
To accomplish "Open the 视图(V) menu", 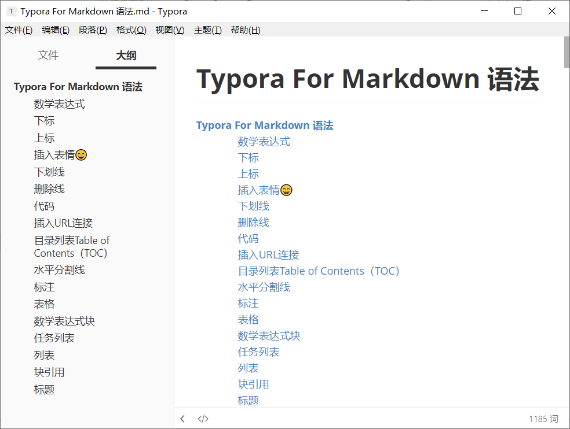I will 170,30.
